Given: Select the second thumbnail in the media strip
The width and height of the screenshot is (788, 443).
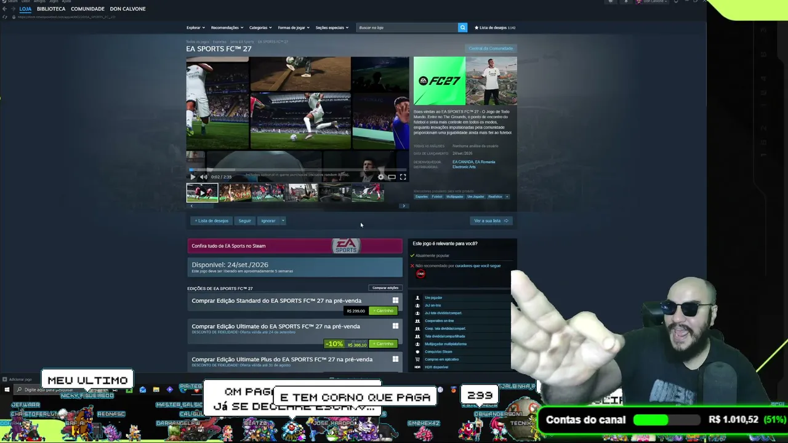Looking at the screenshot, I should point(235,193).
